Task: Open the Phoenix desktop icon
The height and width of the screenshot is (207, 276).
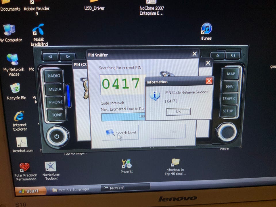Action: point(127,166)
